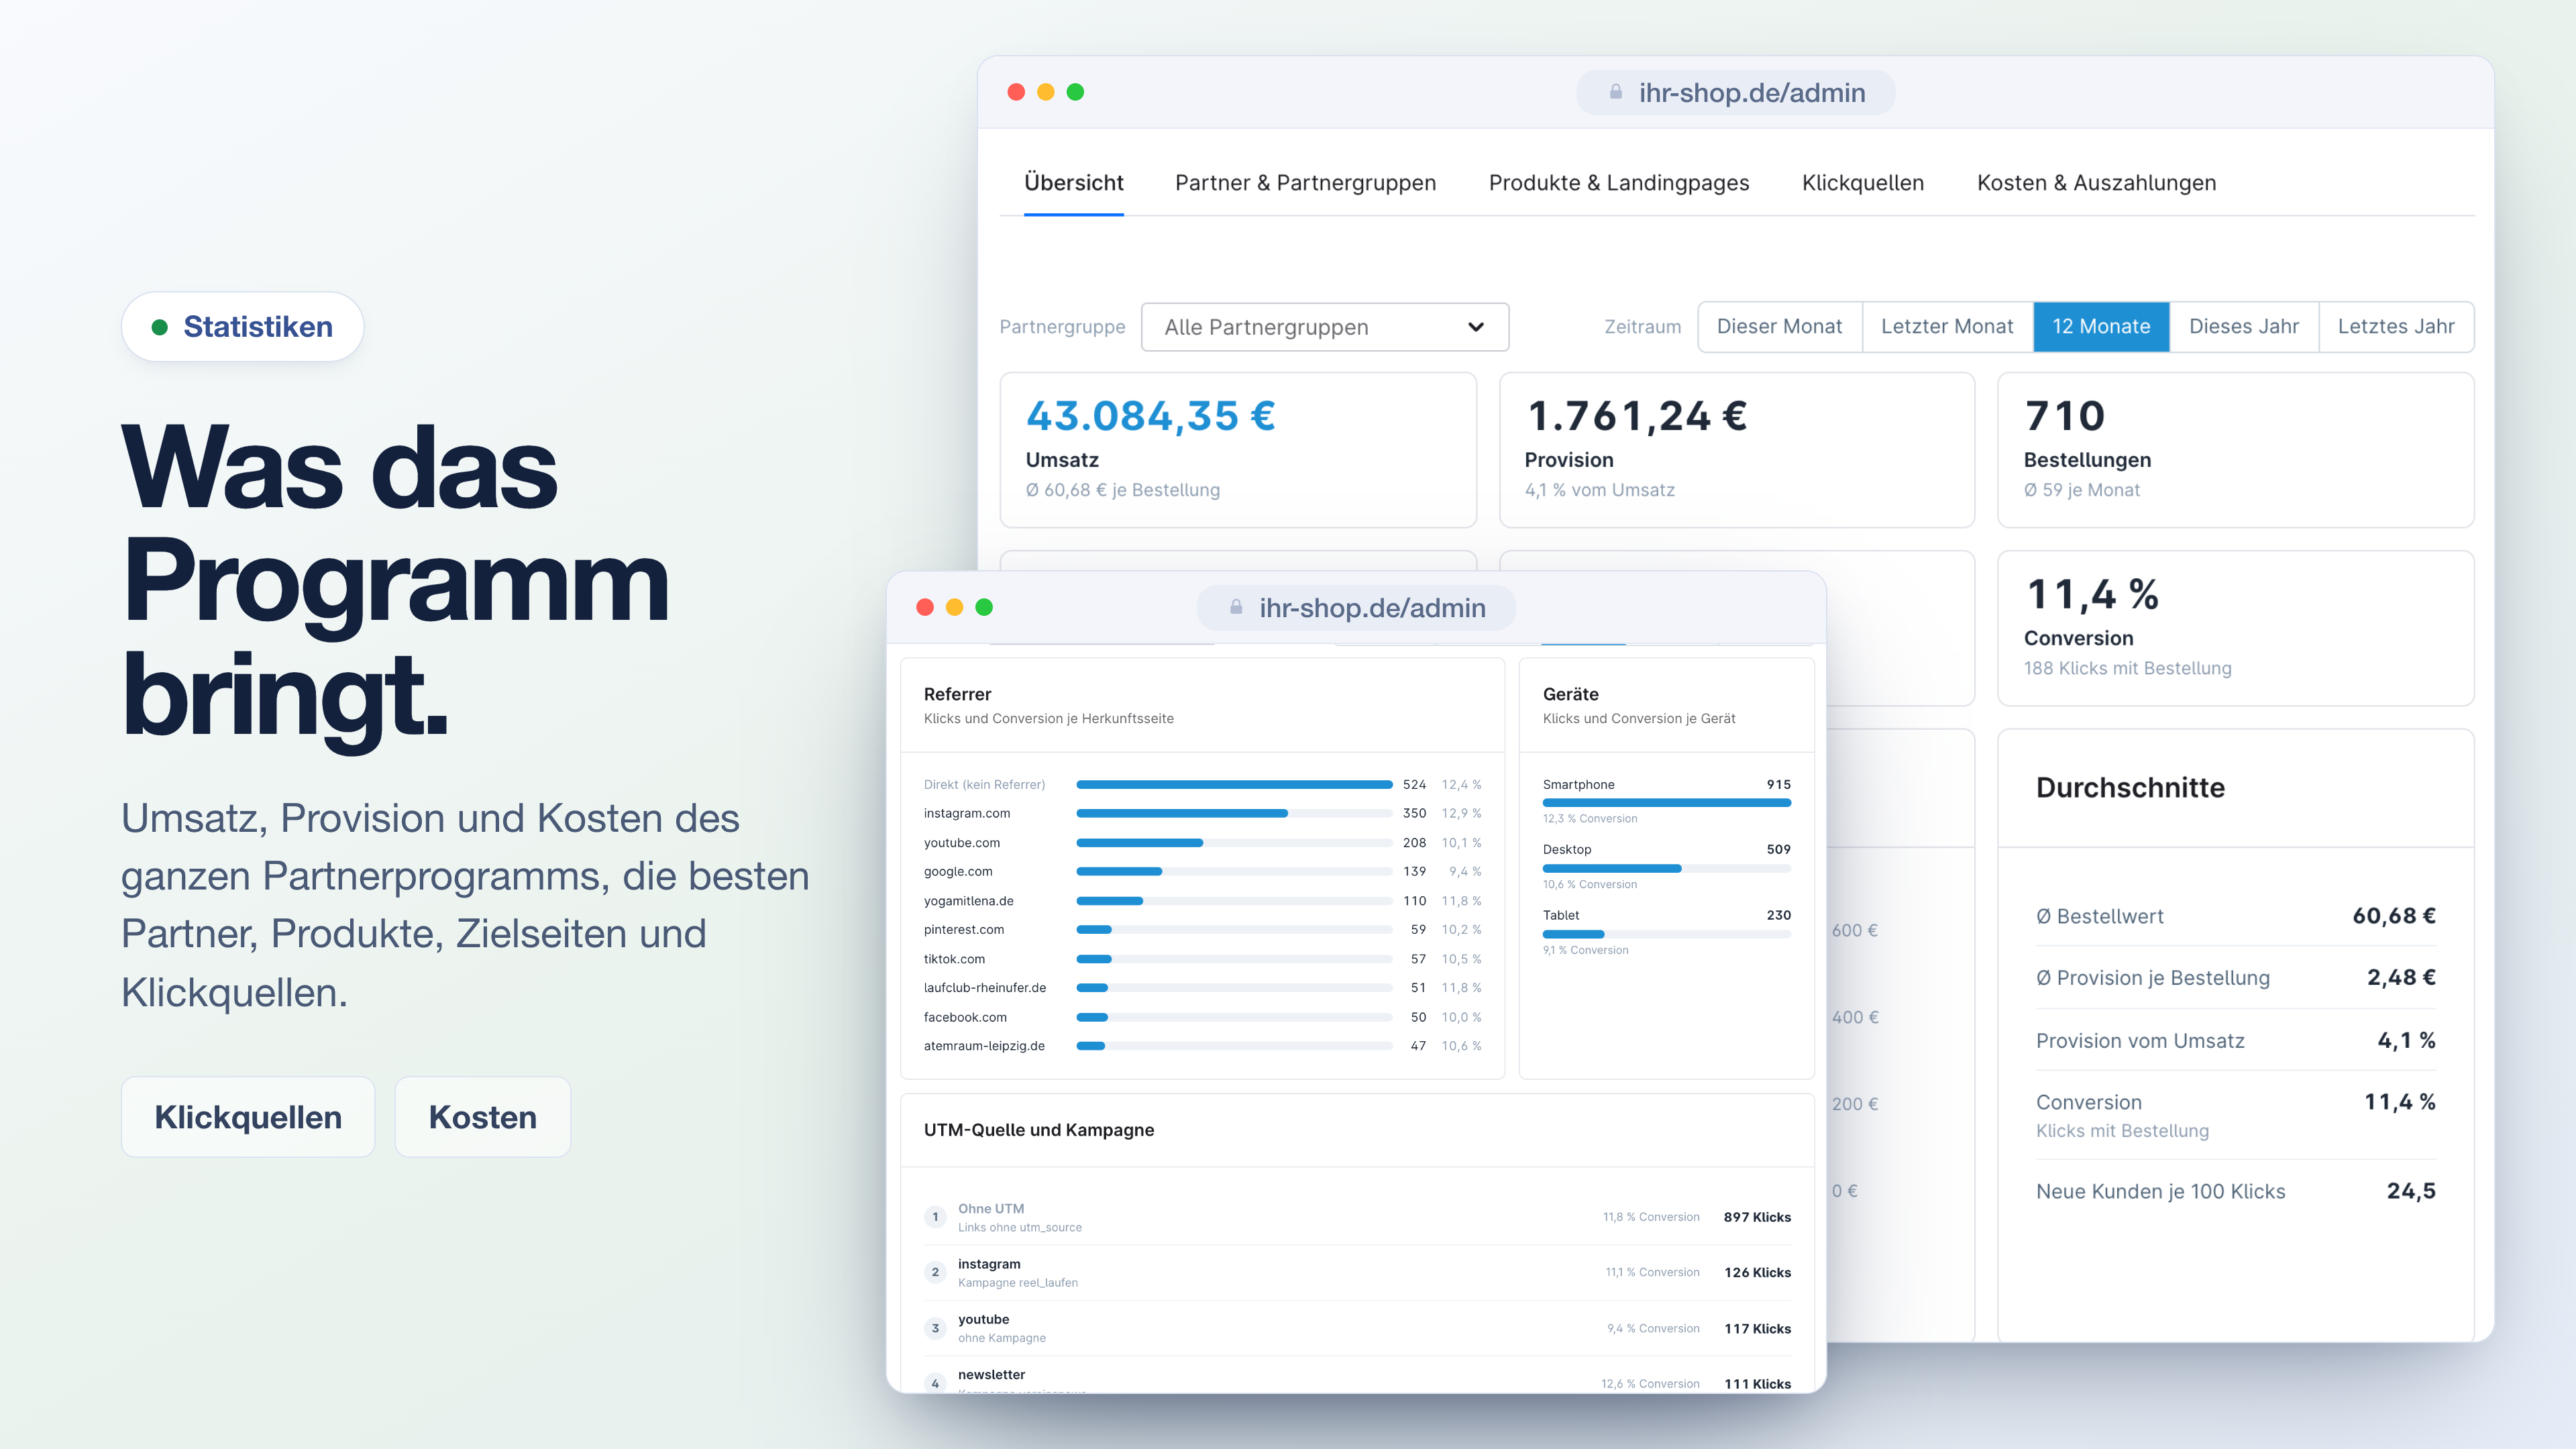Screen dimensions: 2576x1449
Task: Click the green Statistiken status dot
Action: [x=159, y=327]
